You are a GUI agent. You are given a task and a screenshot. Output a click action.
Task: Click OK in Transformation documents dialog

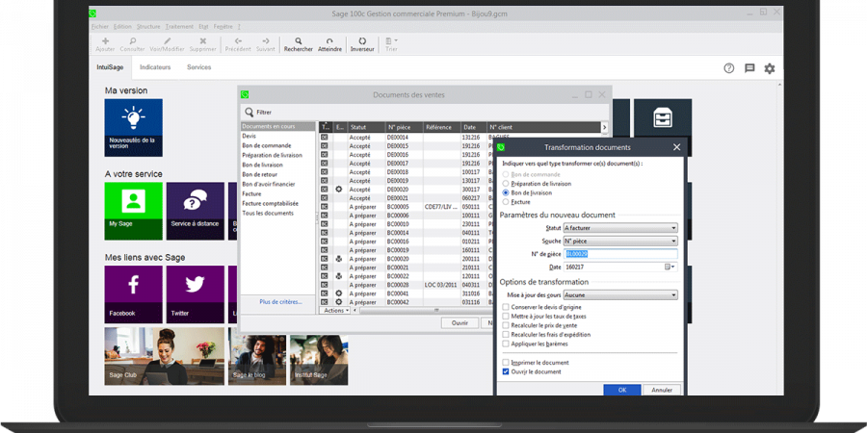tap(622, 390)
